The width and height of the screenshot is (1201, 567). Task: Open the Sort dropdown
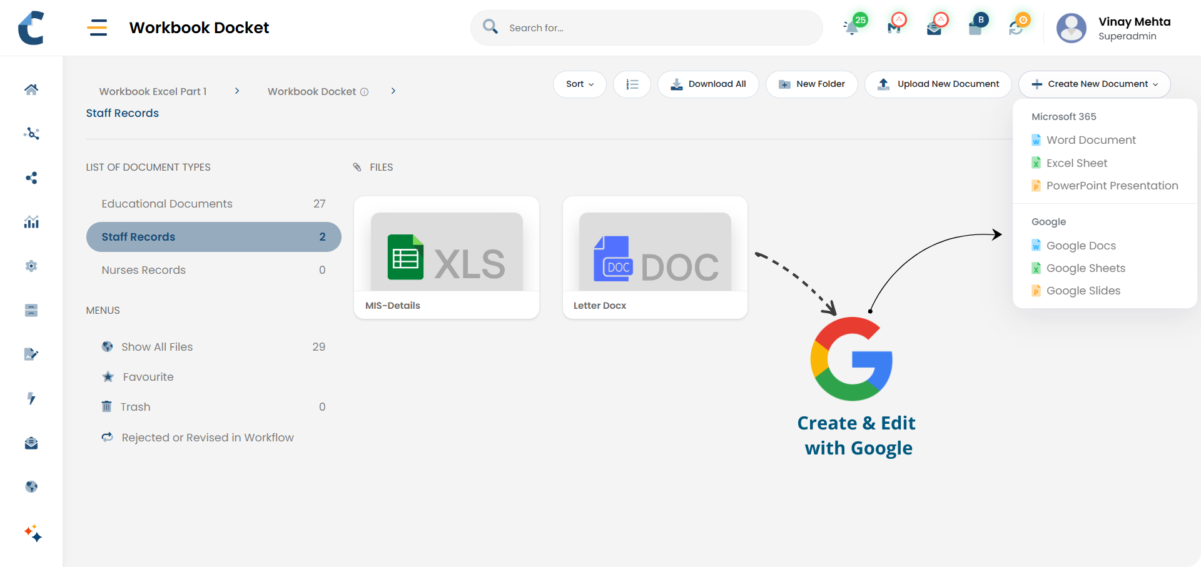(579, 84)
